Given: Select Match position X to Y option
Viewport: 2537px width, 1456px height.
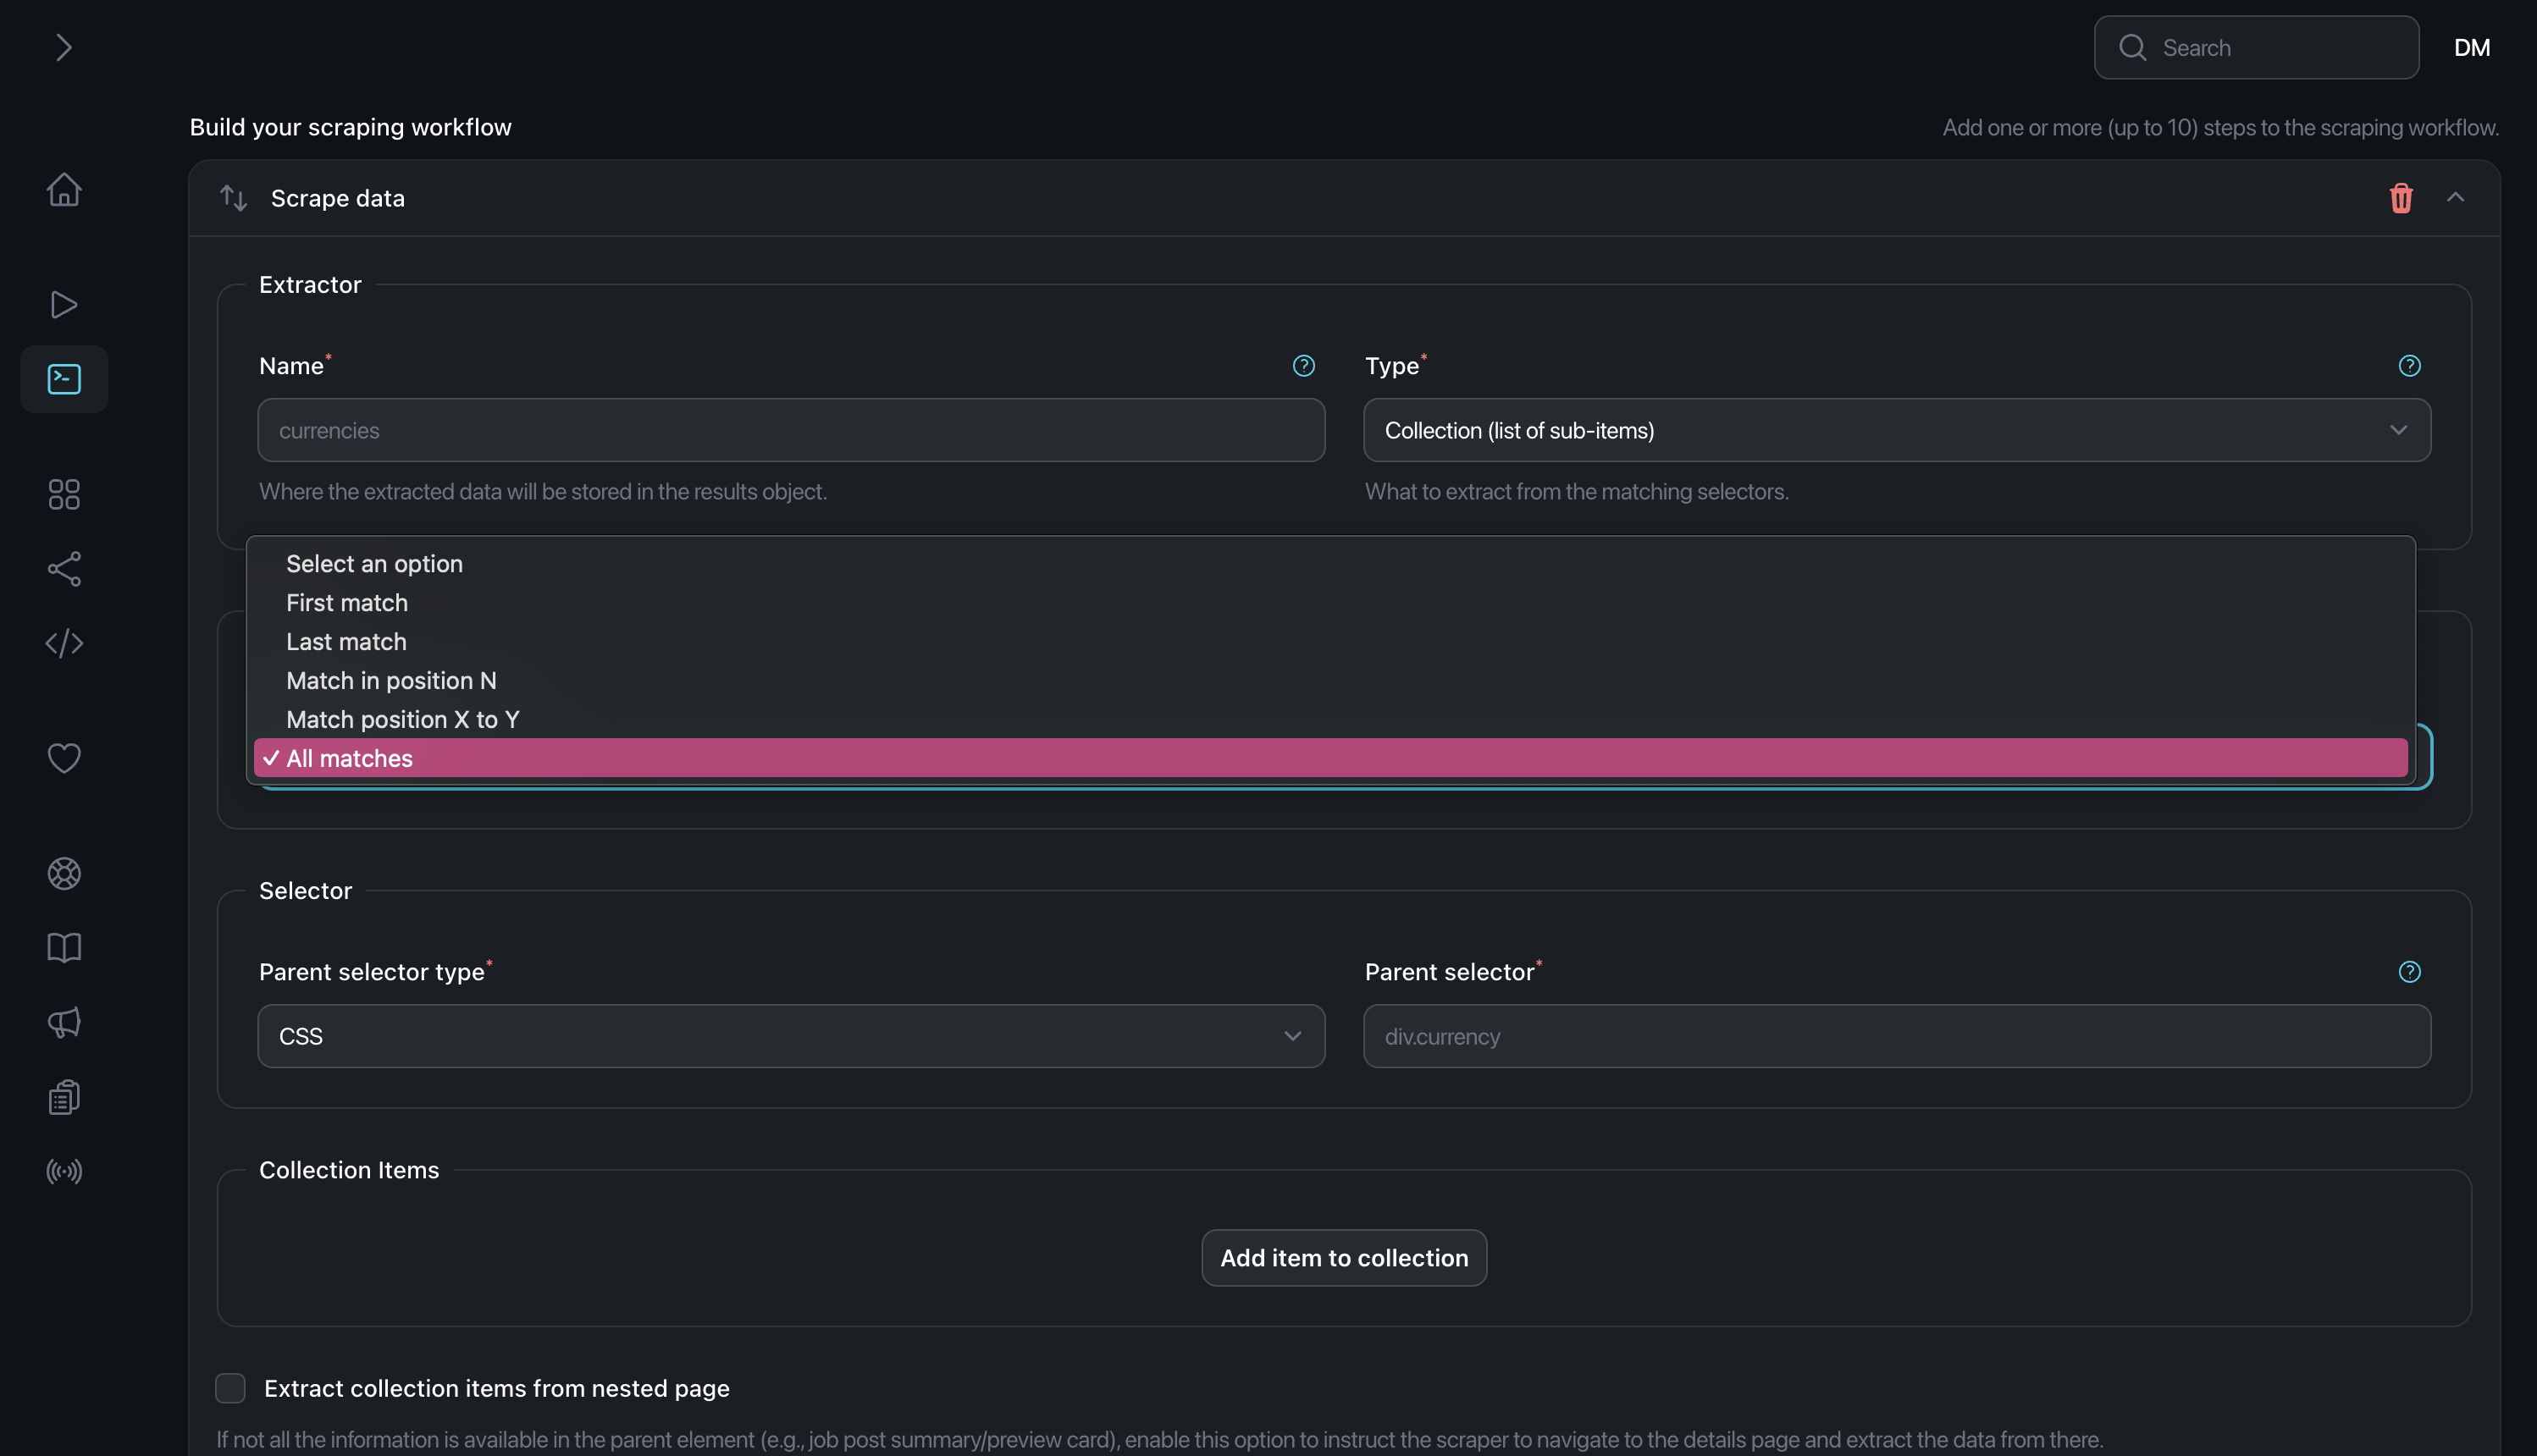Looking at the screenshot, I should (402, 720).
